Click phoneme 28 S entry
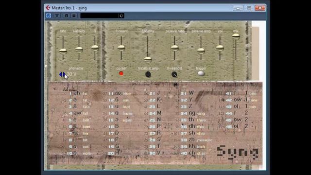Viewport: 311px width, 175px height. [x=155, y=140]
